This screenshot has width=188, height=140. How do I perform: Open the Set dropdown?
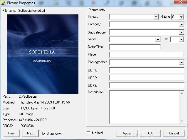click(x=182, y=39)
